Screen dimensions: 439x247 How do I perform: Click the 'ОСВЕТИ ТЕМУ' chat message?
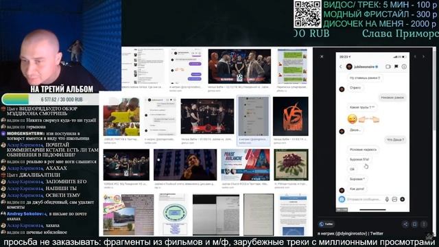pyautogui.click(x=62, y=195)
